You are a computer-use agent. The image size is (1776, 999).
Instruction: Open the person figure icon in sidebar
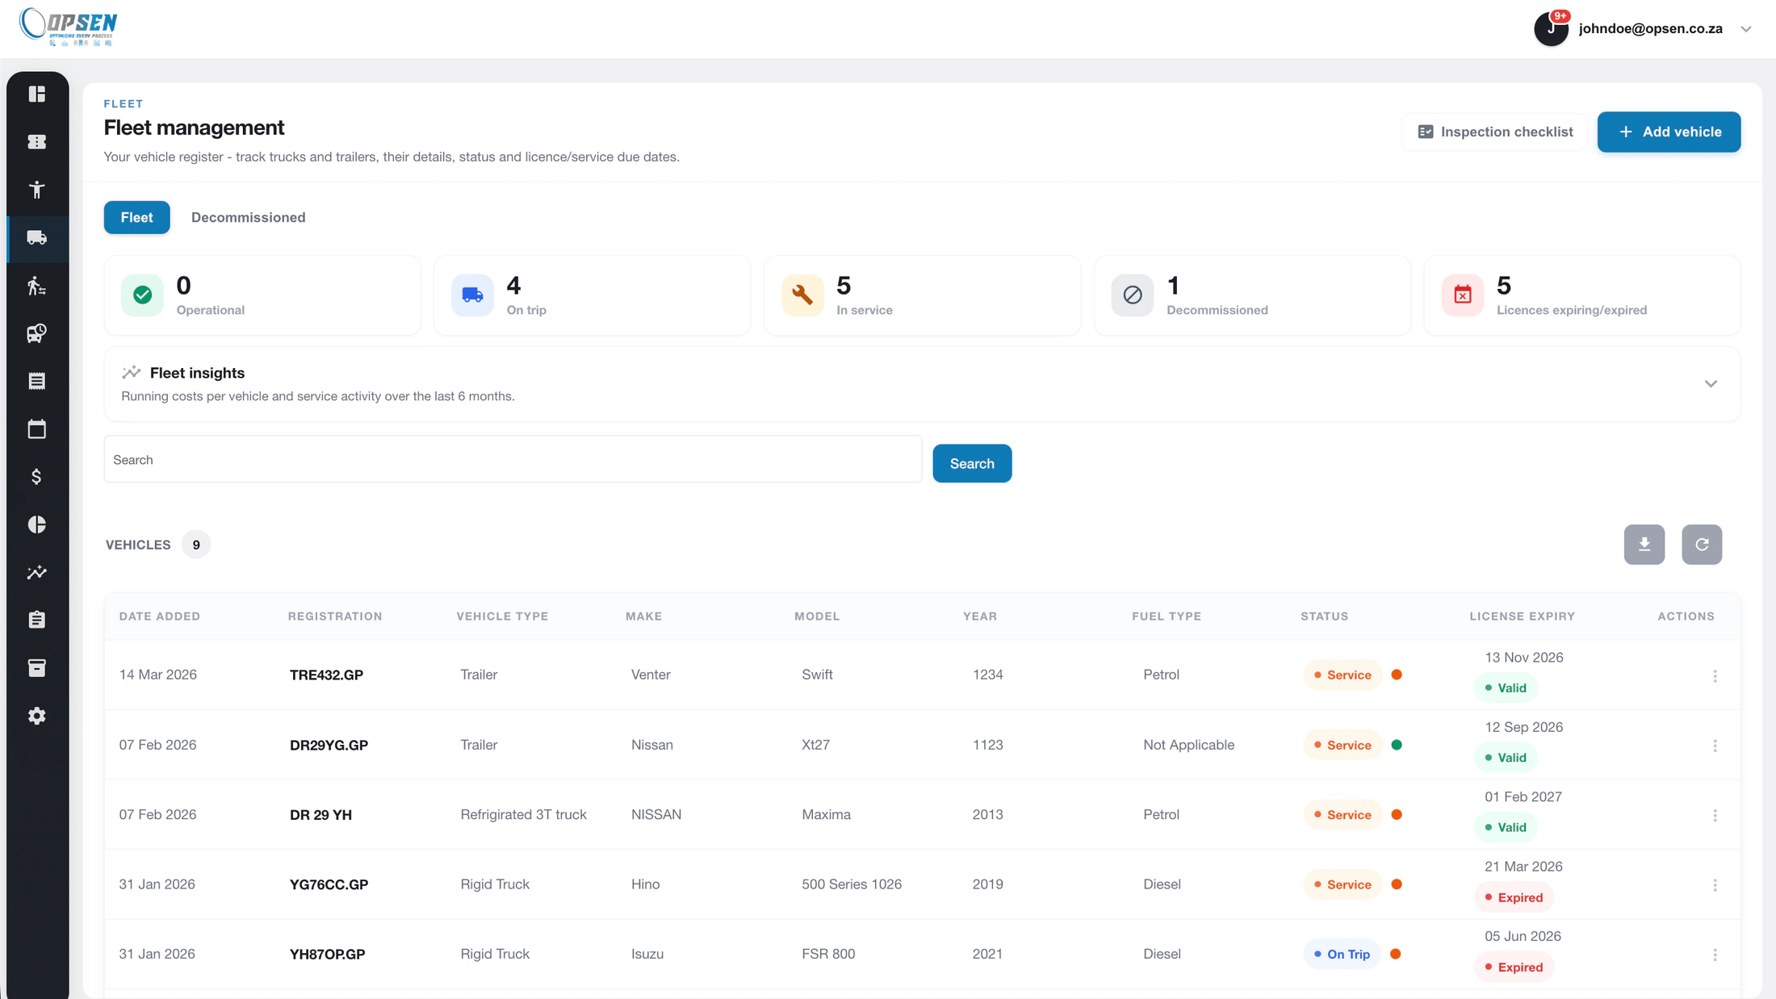[x=37, y=190]
